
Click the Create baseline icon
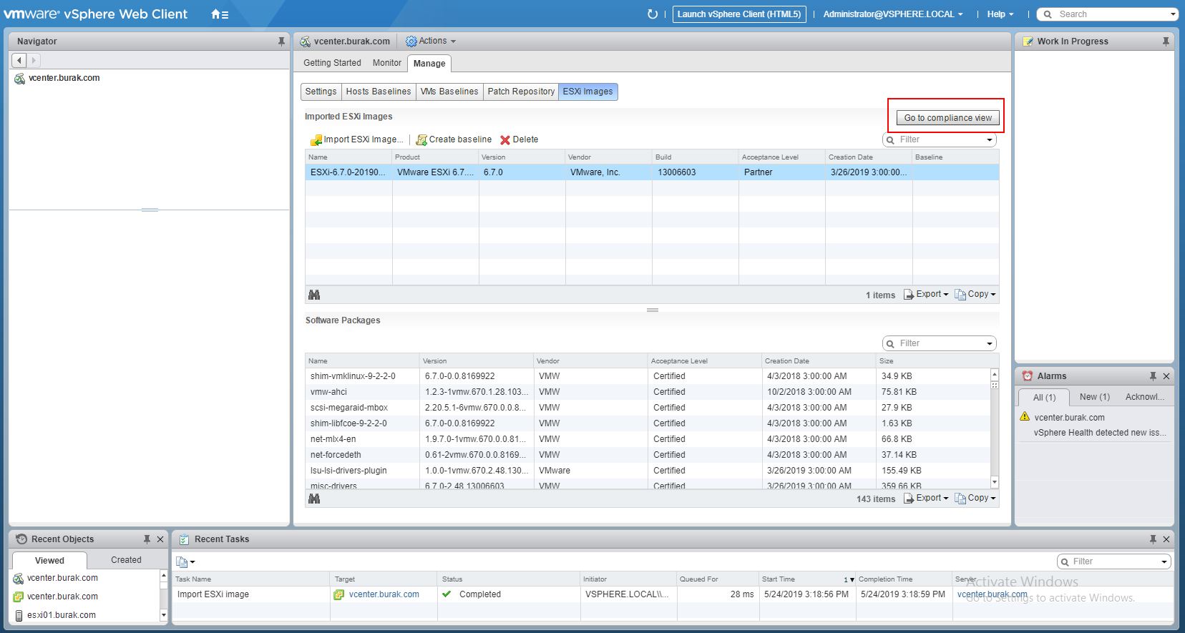click(x=421, y=140)
